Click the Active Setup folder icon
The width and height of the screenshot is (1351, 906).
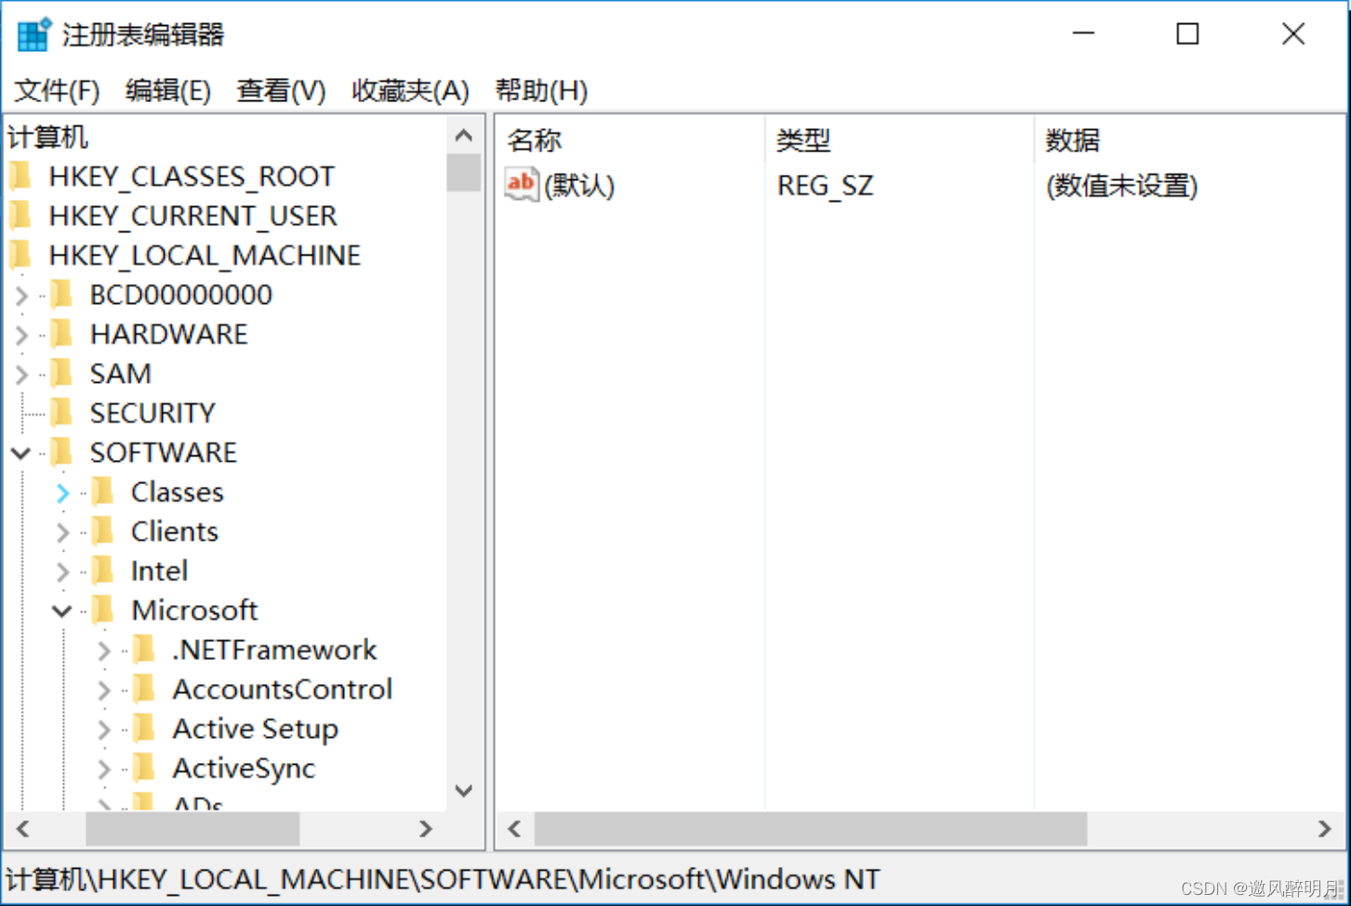point(145,729)
